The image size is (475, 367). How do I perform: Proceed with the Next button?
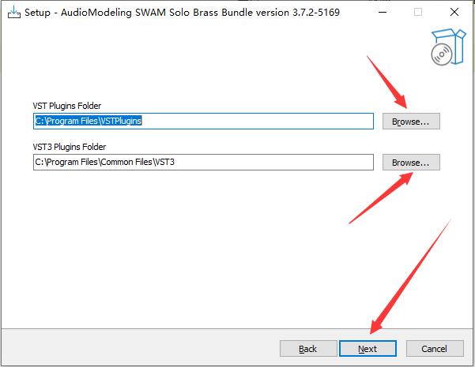[x=368, y=349]
